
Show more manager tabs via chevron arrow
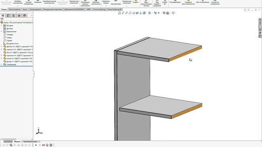32,16
